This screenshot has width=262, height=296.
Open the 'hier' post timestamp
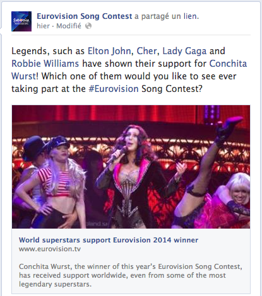43,26
